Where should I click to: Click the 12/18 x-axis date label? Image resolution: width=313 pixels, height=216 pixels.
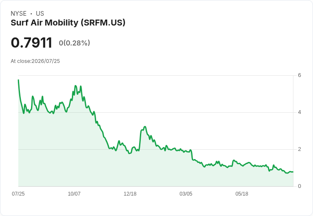[x=130, y=193]
